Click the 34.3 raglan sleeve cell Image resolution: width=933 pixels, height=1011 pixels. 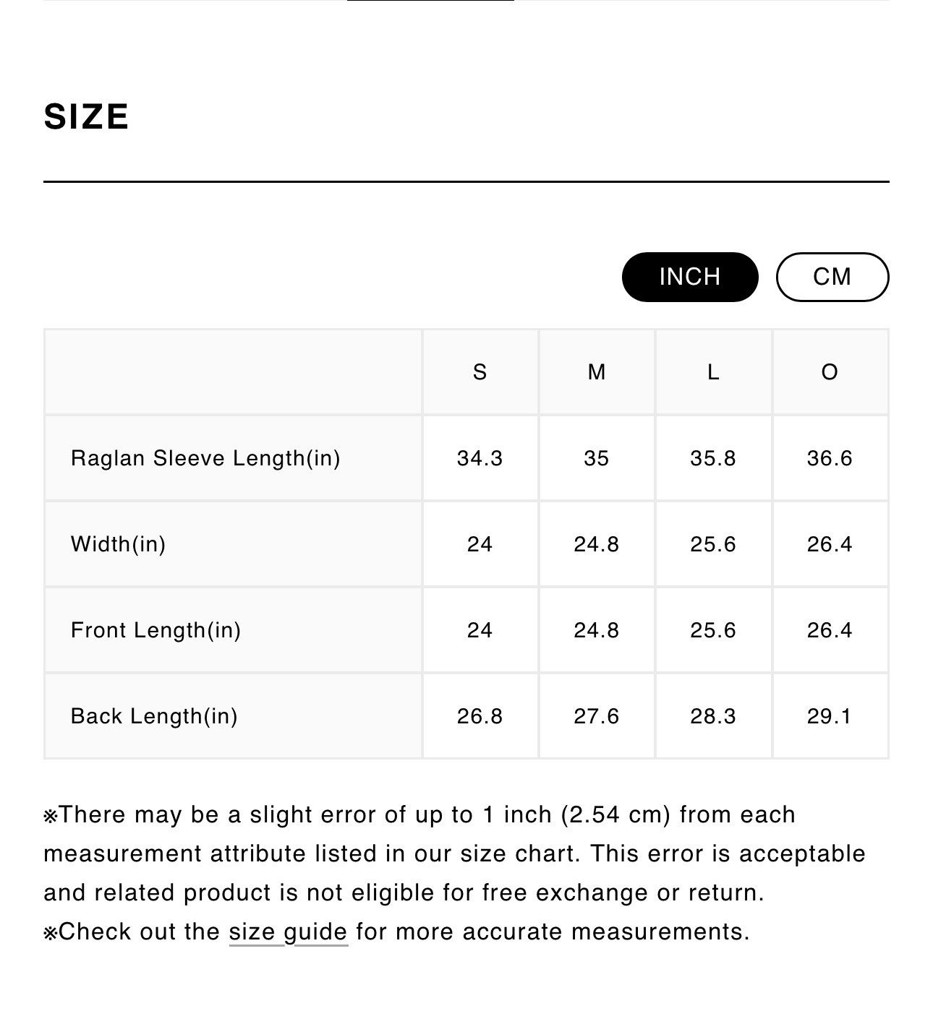click(480, 458)
